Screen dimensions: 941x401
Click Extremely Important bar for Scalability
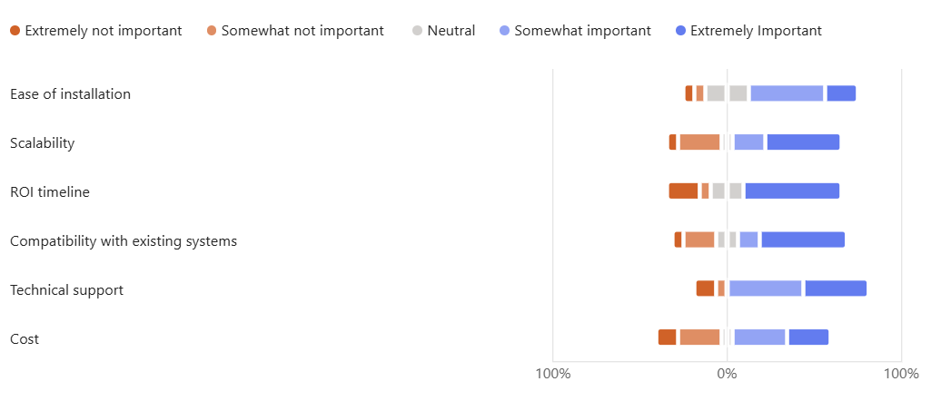point(803,142)
